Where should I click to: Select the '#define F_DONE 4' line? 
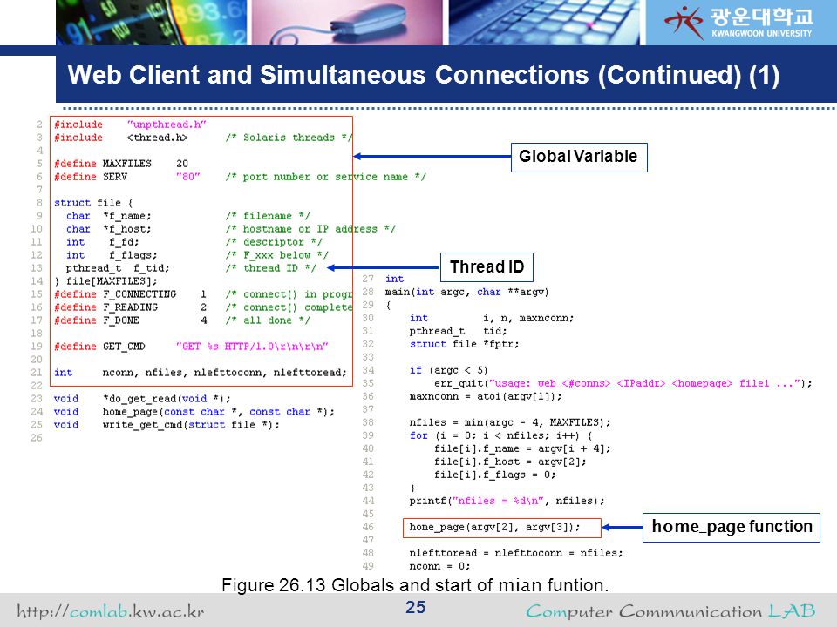(x=130, y=320)
